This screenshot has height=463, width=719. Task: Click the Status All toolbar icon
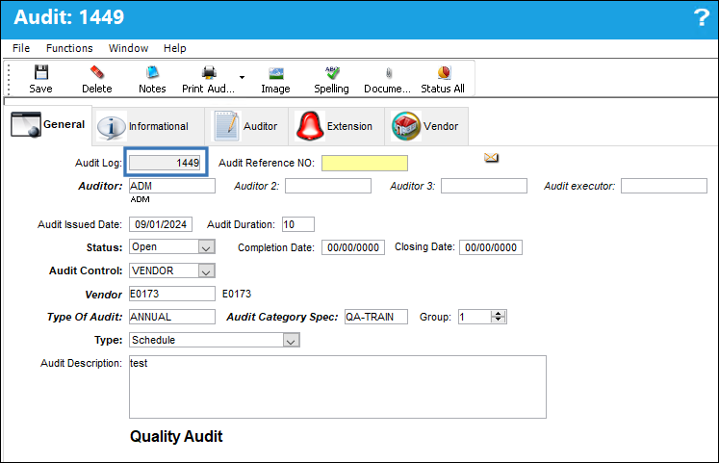444,72
